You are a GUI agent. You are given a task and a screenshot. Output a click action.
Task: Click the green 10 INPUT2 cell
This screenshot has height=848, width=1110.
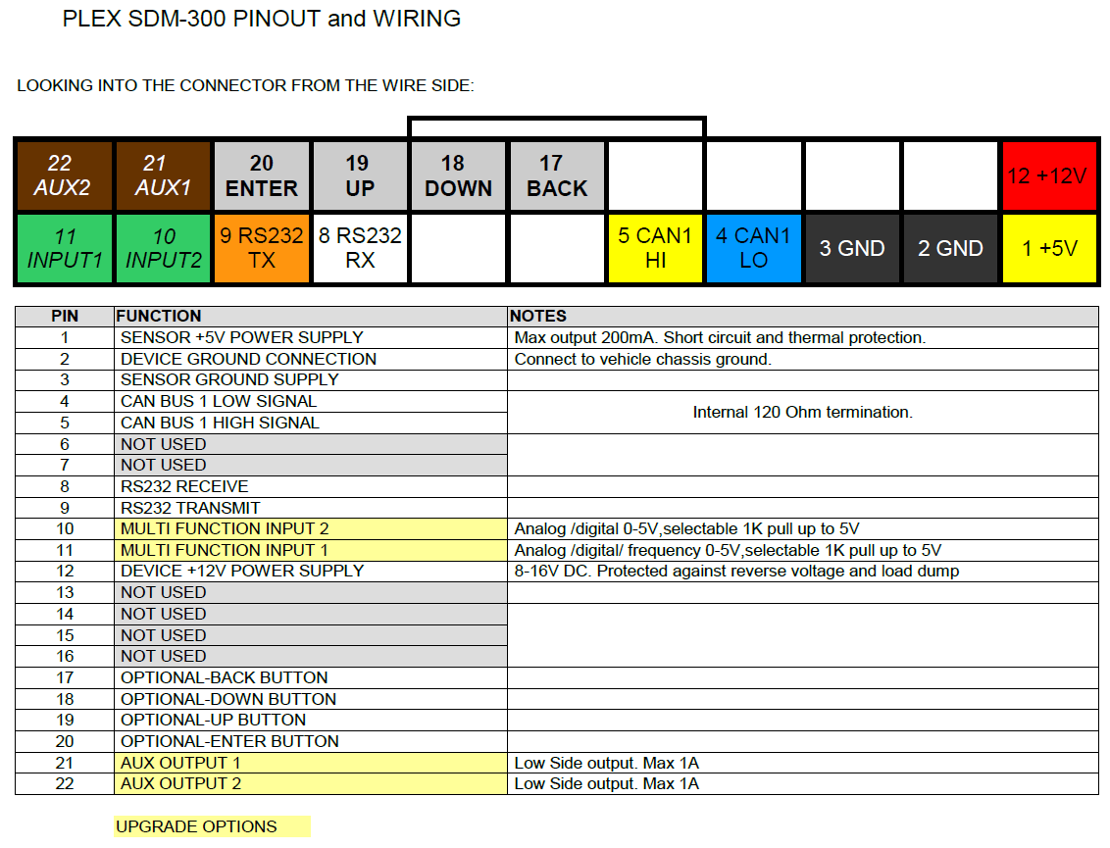click(163, 248)
